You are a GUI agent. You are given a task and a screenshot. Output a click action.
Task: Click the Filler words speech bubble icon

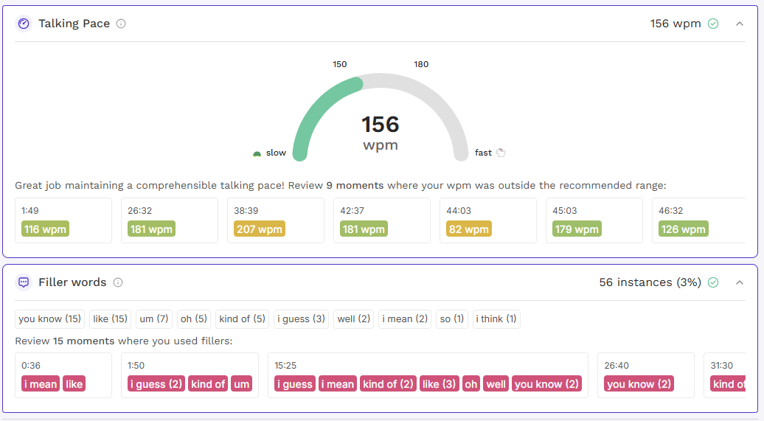point(24,282)
